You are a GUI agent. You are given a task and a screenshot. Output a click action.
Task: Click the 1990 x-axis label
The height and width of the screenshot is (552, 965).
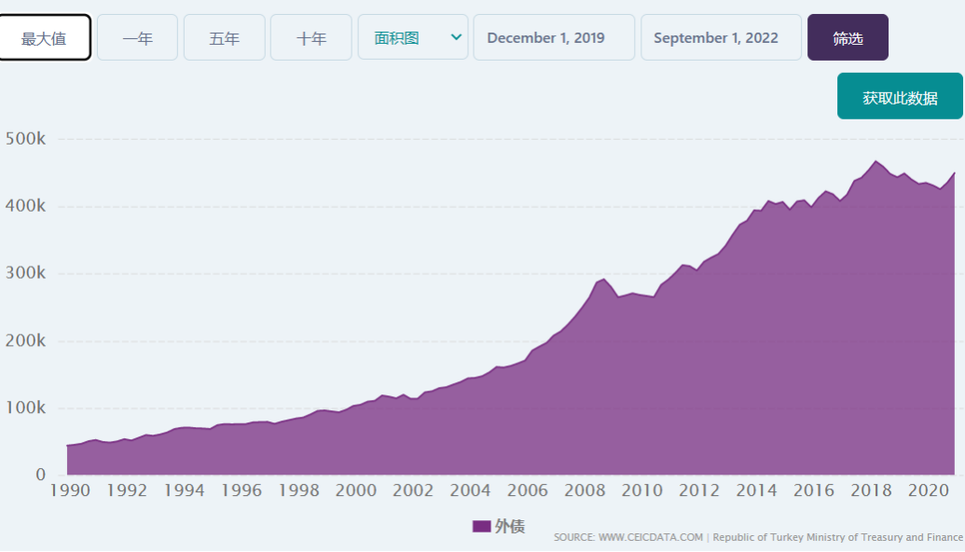pos(70,490)
